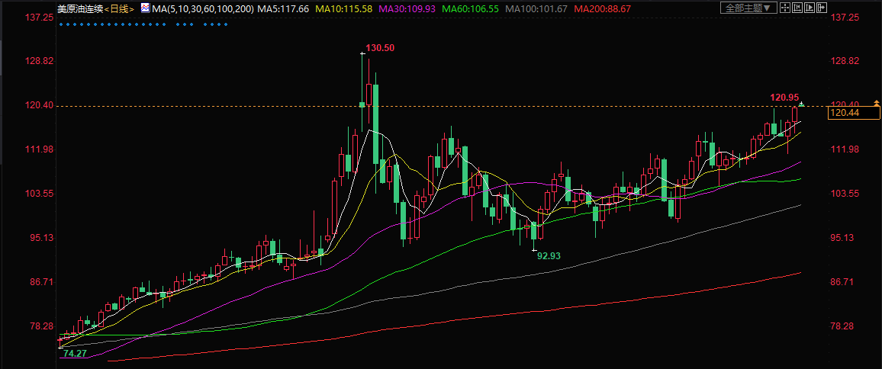882x369 pixels.
Task: Click the 130.50 high price marker
Action: click(379, 48)
